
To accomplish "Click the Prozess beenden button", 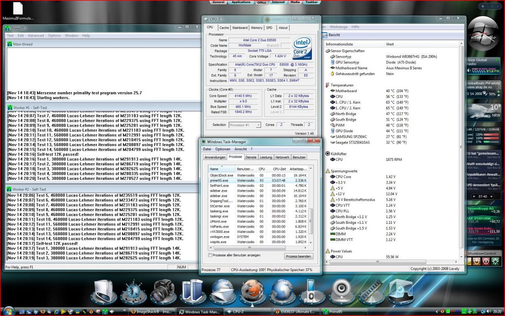I will pyautogui.click(x=298, y=256).
